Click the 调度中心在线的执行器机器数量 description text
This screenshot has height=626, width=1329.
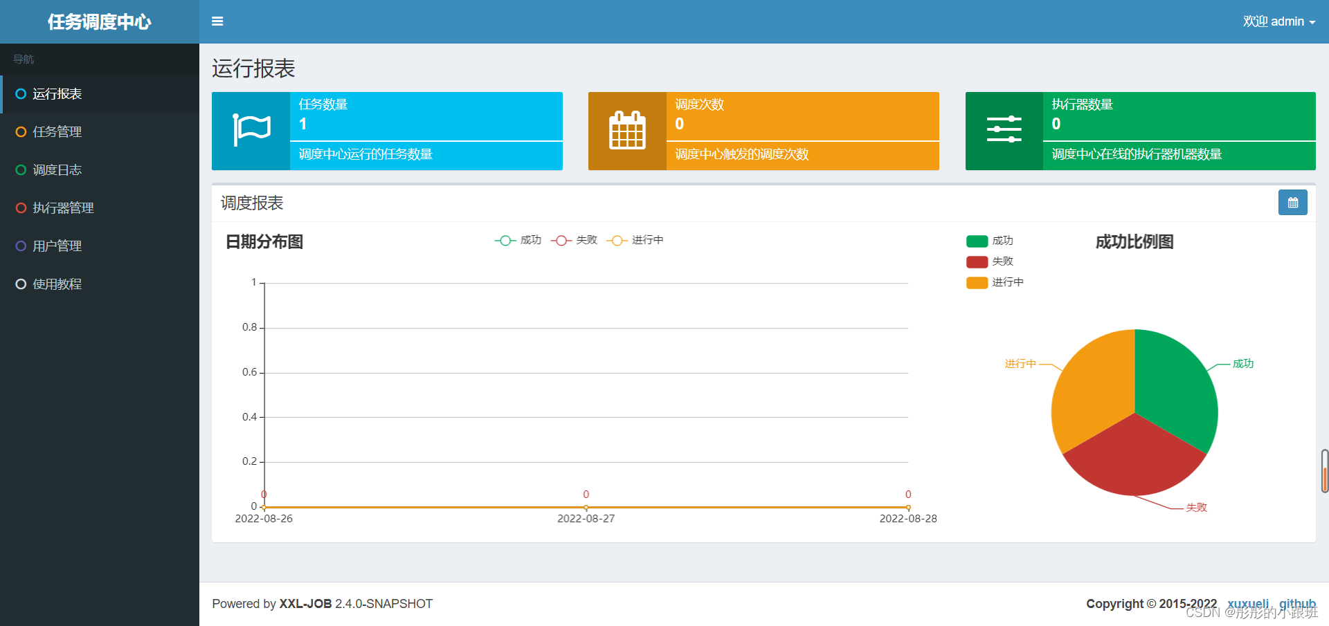tap(1137, 154)
